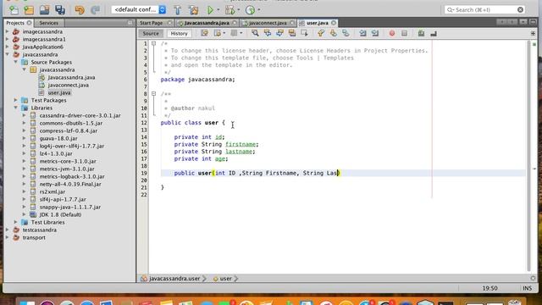542x305 pixels.
Task: Click the user constructor breadcrumb
Action: [226, 279]
